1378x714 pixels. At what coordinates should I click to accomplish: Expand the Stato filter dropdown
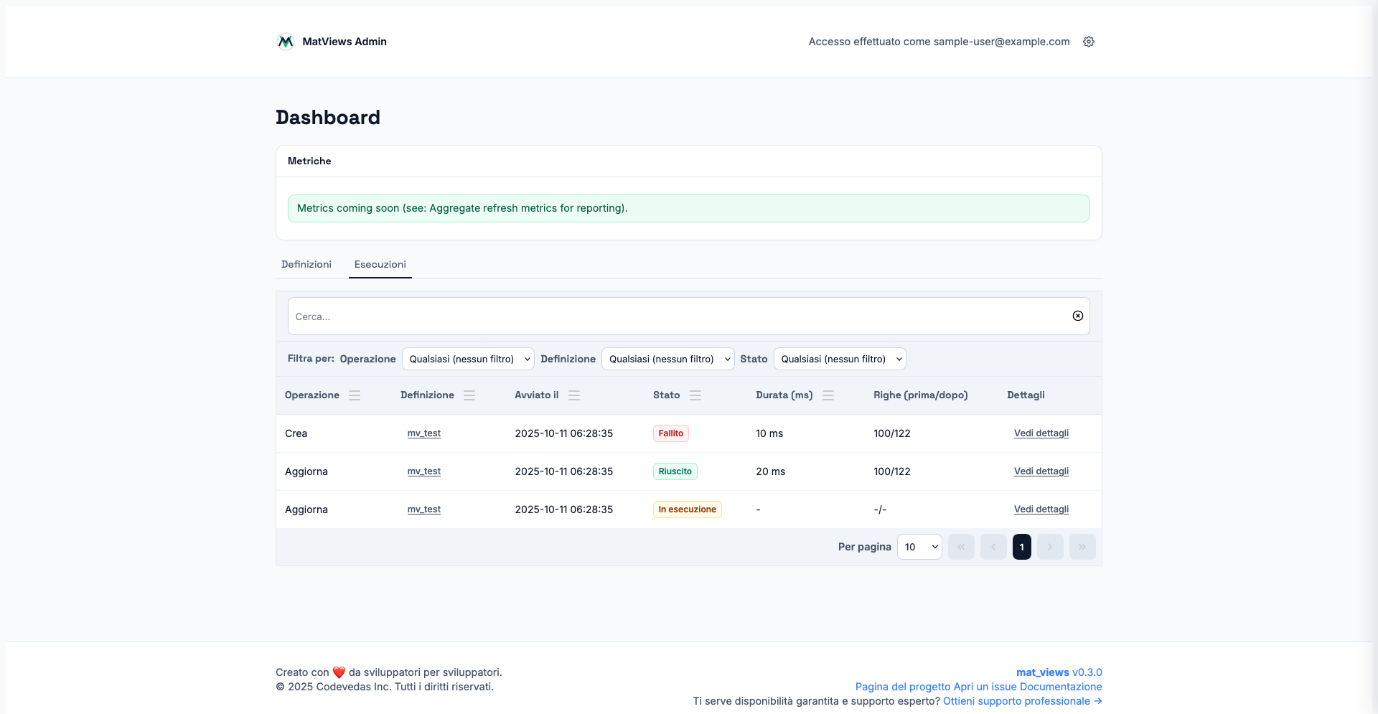click(840, 359)
